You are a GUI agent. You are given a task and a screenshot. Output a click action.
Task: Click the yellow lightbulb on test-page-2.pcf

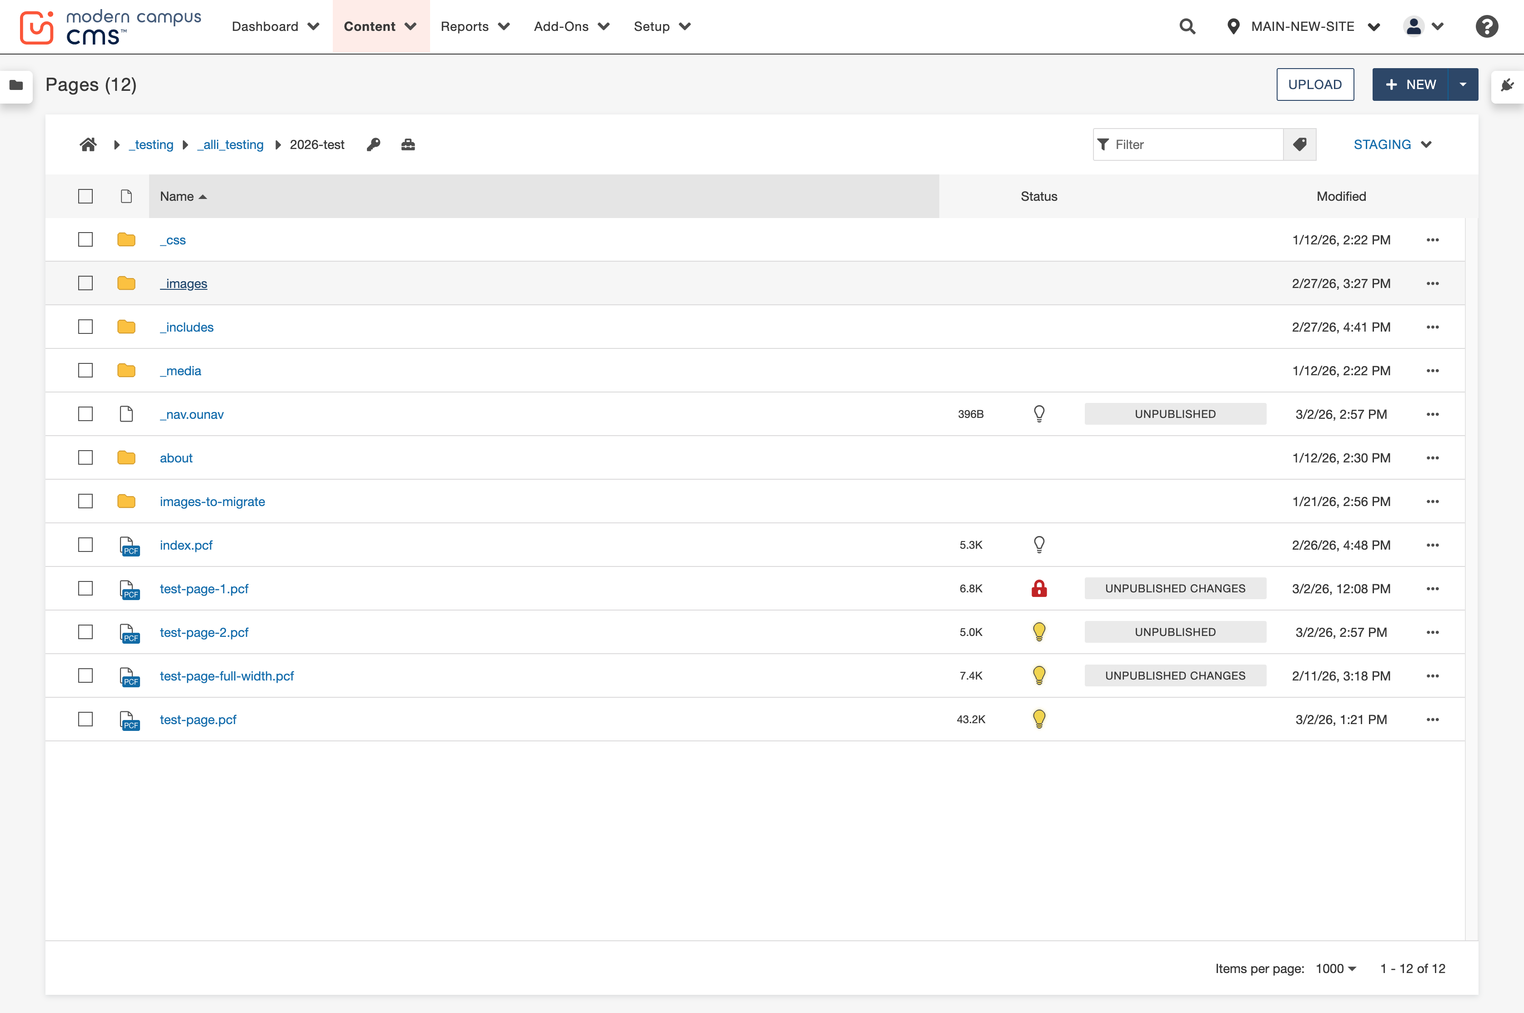[1039, 632]
